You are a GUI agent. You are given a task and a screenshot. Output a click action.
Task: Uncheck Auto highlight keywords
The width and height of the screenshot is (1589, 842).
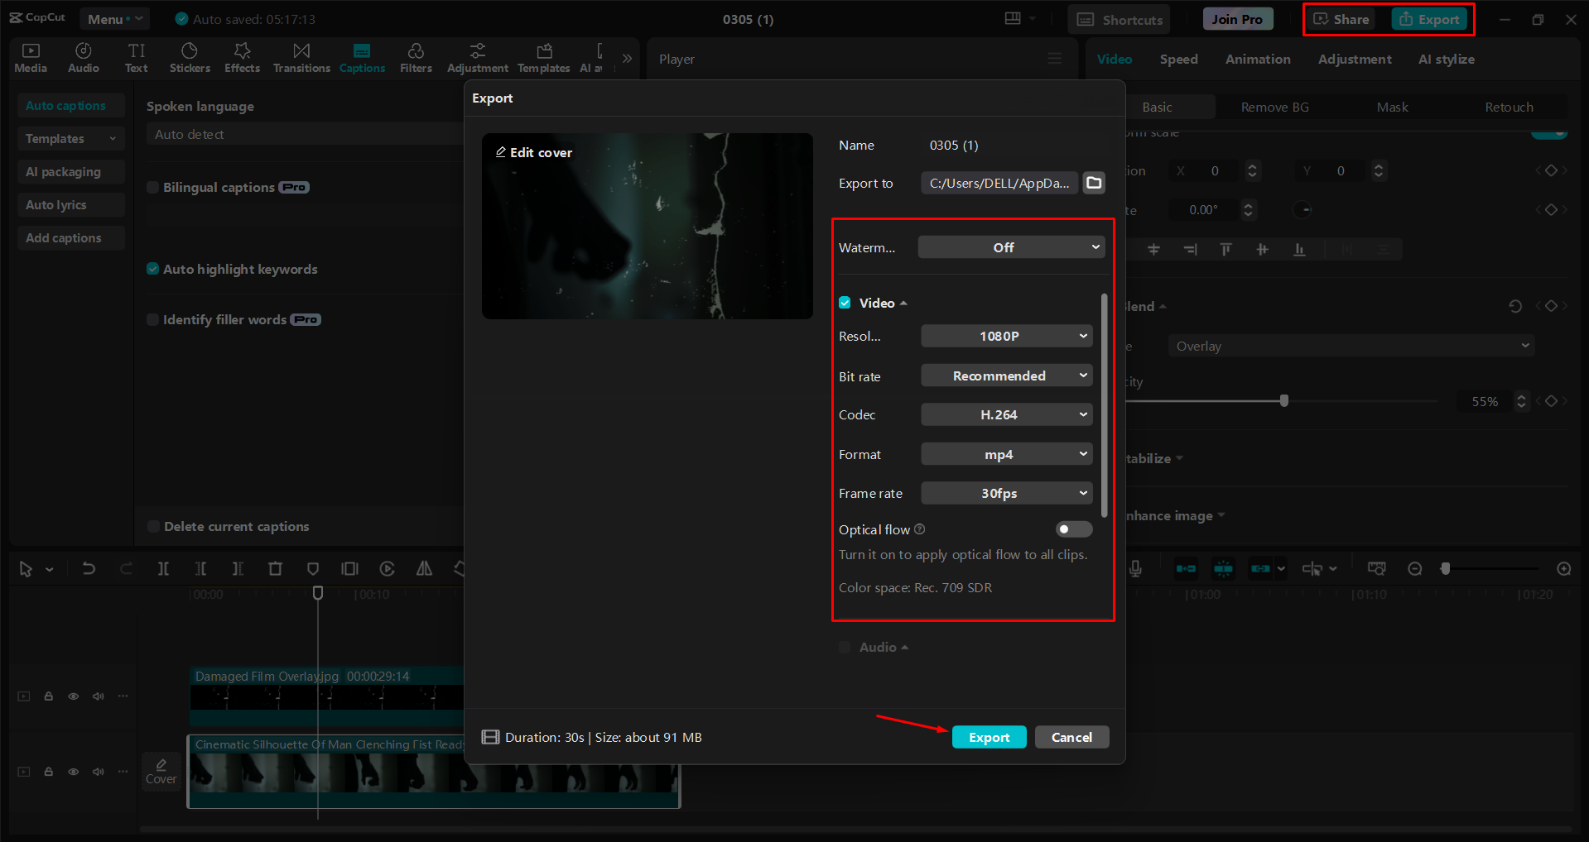pyautogui.click(x=153, y=269)
